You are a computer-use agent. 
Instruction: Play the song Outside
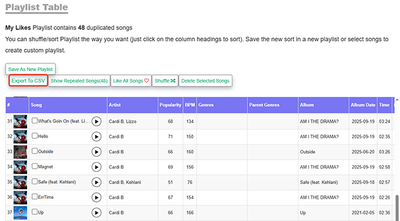[x=97, y=152]
